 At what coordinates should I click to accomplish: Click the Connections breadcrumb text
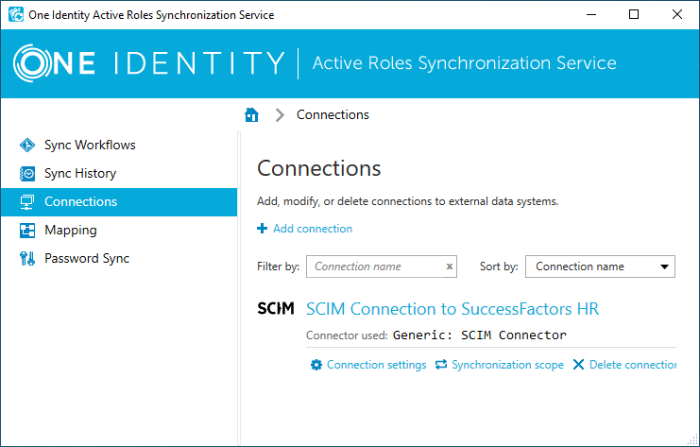click(x=333, y=114)
